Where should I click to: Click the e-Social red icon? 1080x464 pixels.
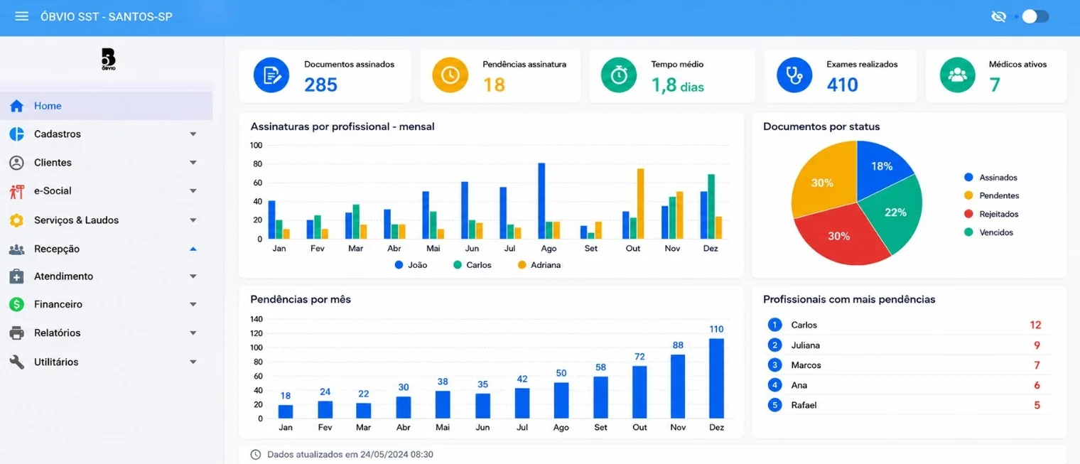click(16, 191)
